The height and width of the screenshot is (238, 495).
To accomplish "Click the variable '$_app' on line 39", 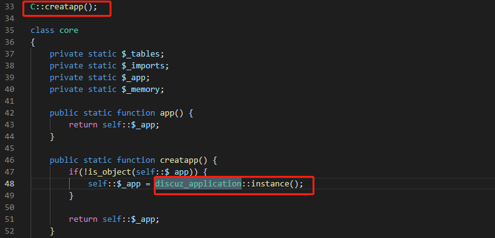I will [x=133, y=78].
